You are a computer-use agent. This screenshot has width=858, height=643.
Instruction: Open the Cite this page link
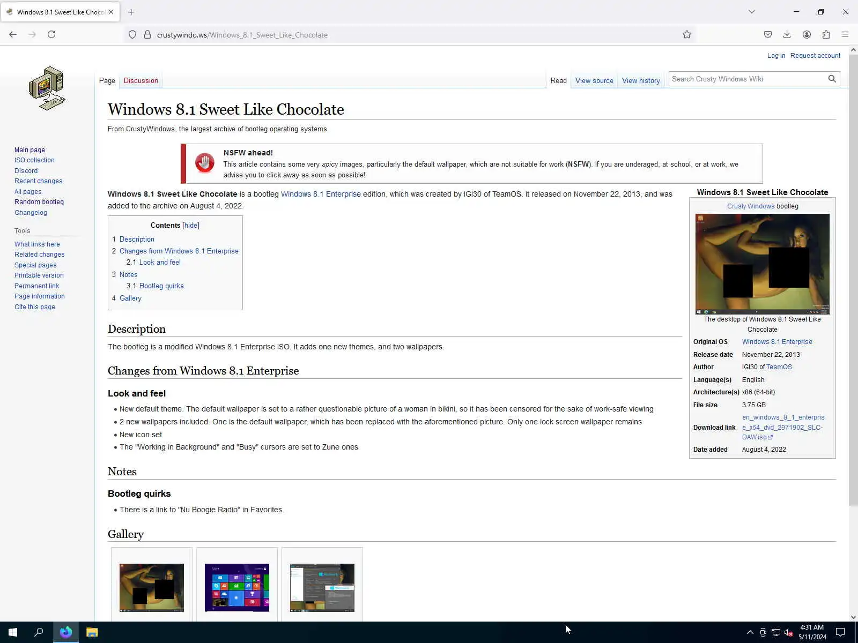tap(35, 307)
